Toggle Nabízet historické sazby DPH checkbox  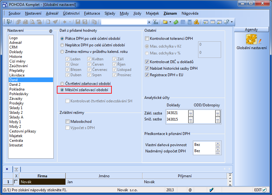pyautogui.click(x=147, y=68)
